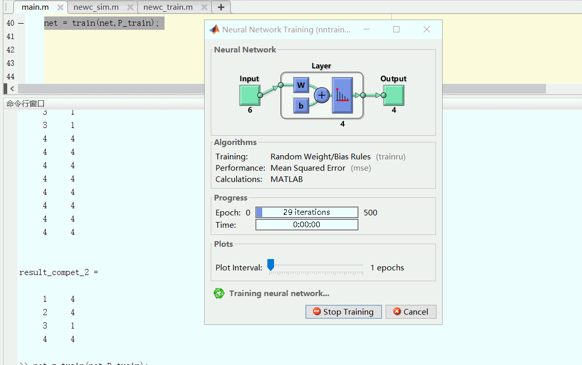
Task: Adjust the Plot Interval slider handle
Action: 270,265
